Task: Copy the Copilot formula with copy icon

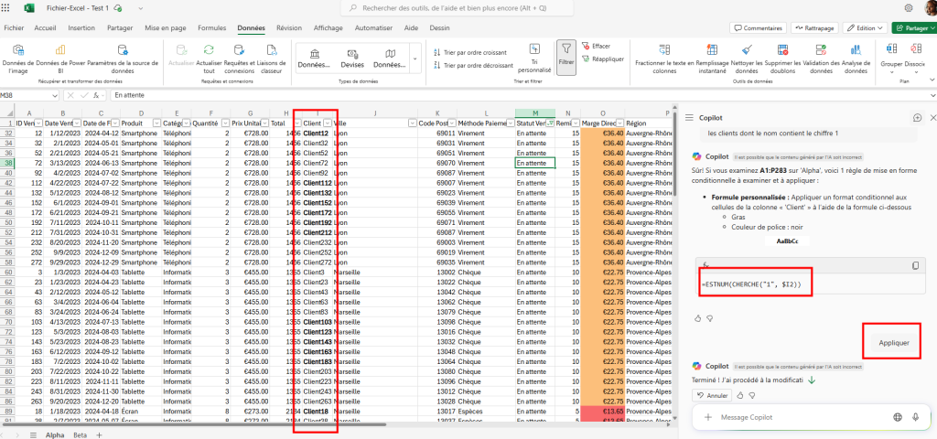Action: pos(915,265)
